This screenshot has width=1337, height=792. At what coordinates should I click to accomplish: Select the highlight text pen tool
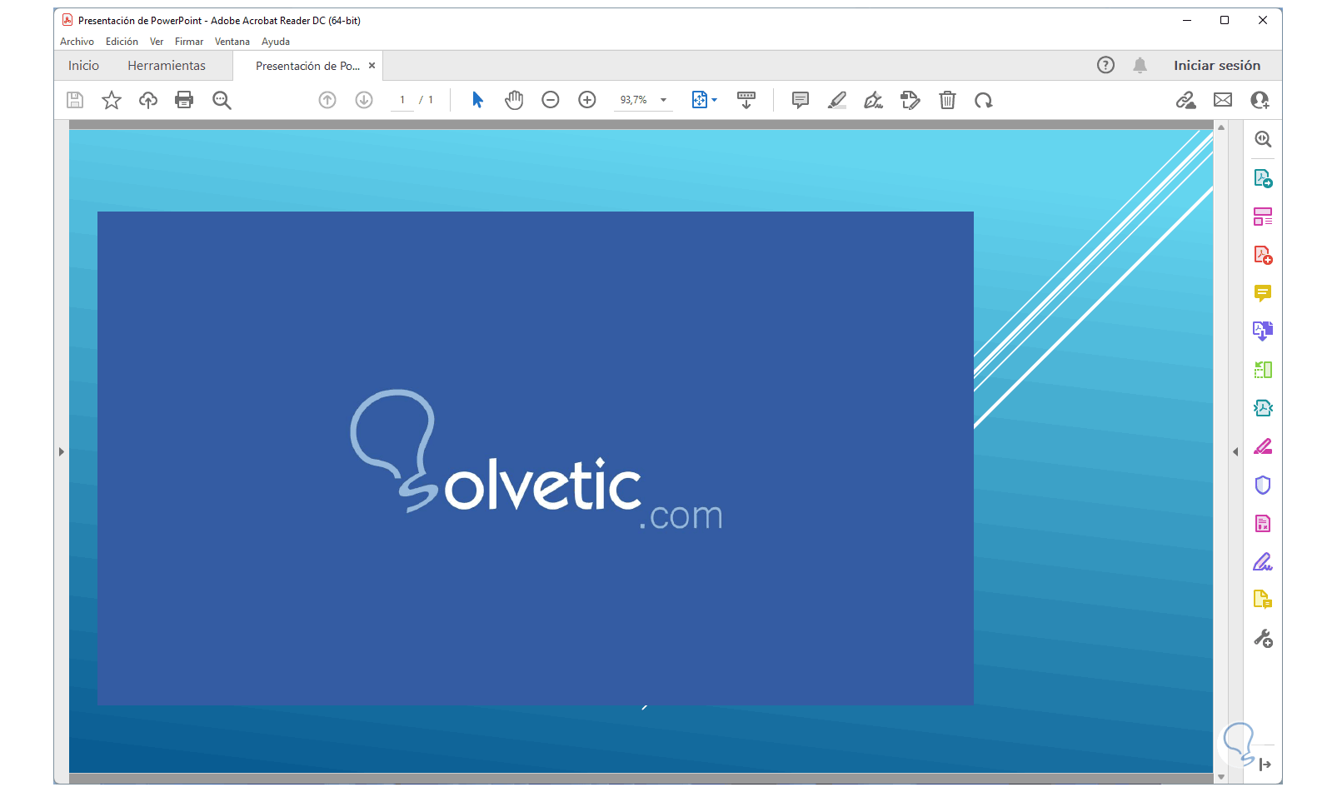click(837, 100)
